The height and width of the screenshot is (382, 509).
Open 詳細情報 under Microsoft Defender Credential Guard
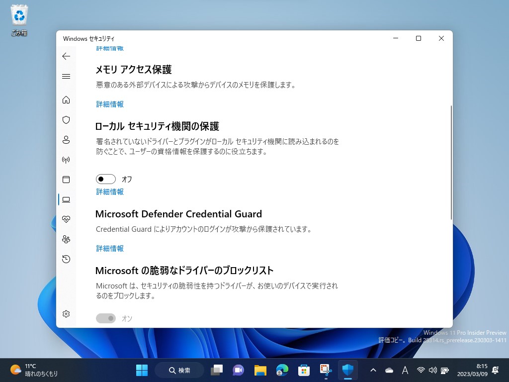[109, 248]
